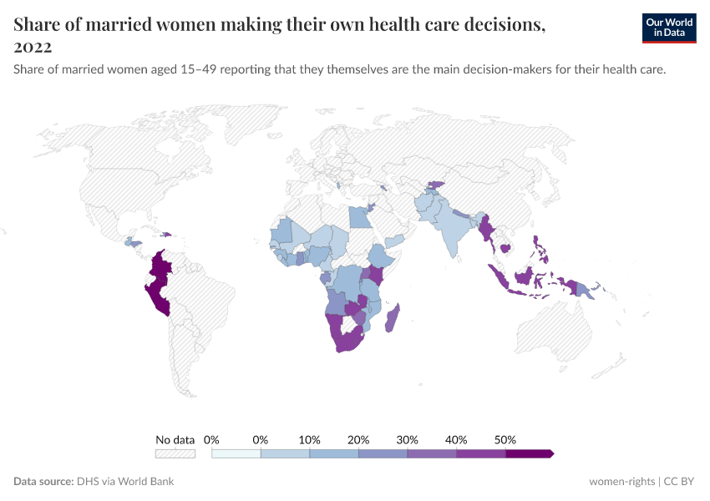Select the 30% to 40% legend swatch

[432, 453]
